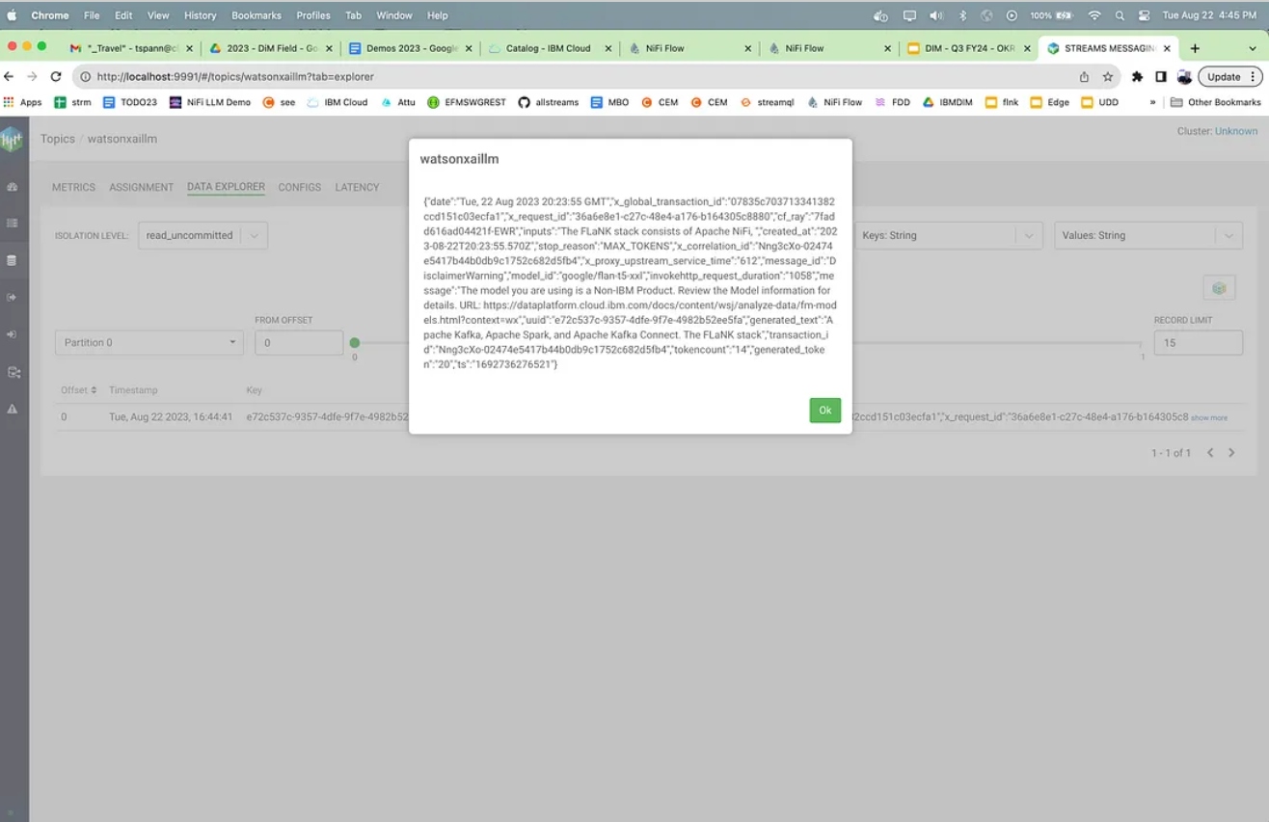The height and width of the screenshot is (822, 1269).
Task: Open the IBM Cloud bookmark
Action: click(337, 102)
